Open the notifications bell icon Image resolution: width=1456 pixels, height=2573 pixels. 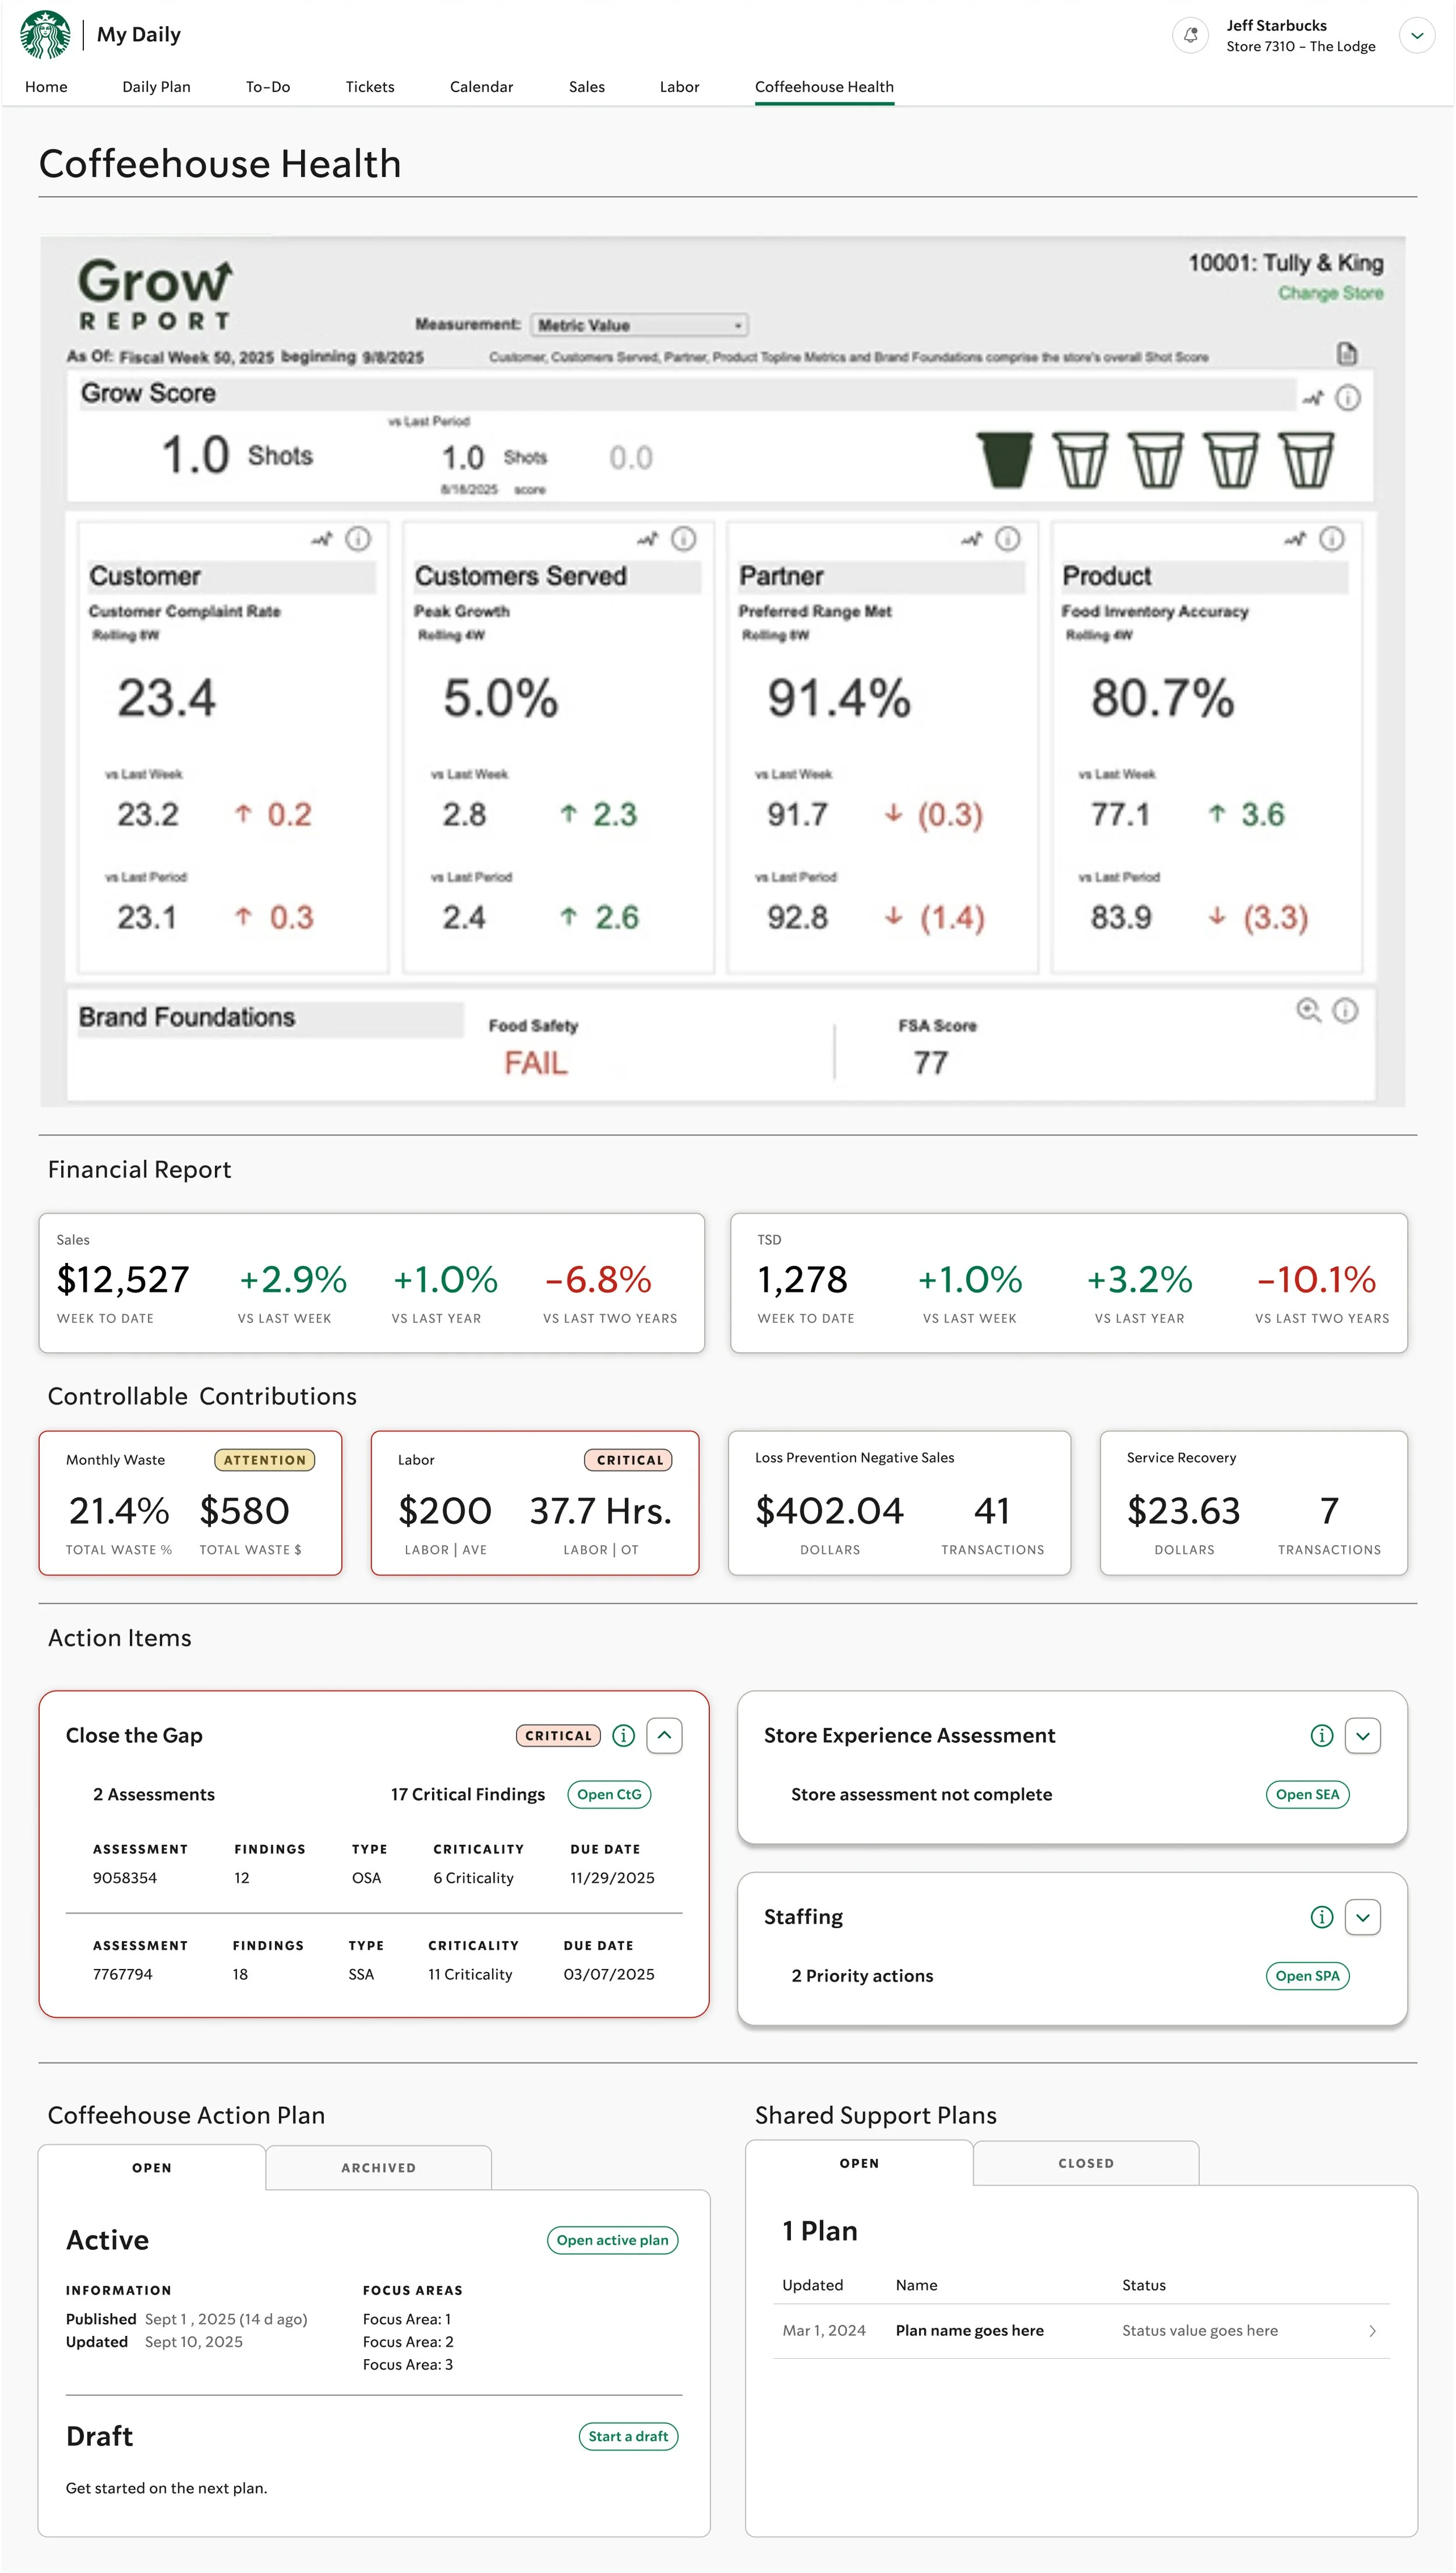click(1190, 35)
